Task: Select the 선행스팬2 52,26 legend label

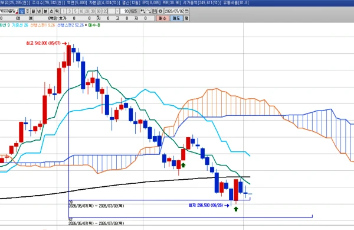Action: pyautogui.click(x=70, y=25)
